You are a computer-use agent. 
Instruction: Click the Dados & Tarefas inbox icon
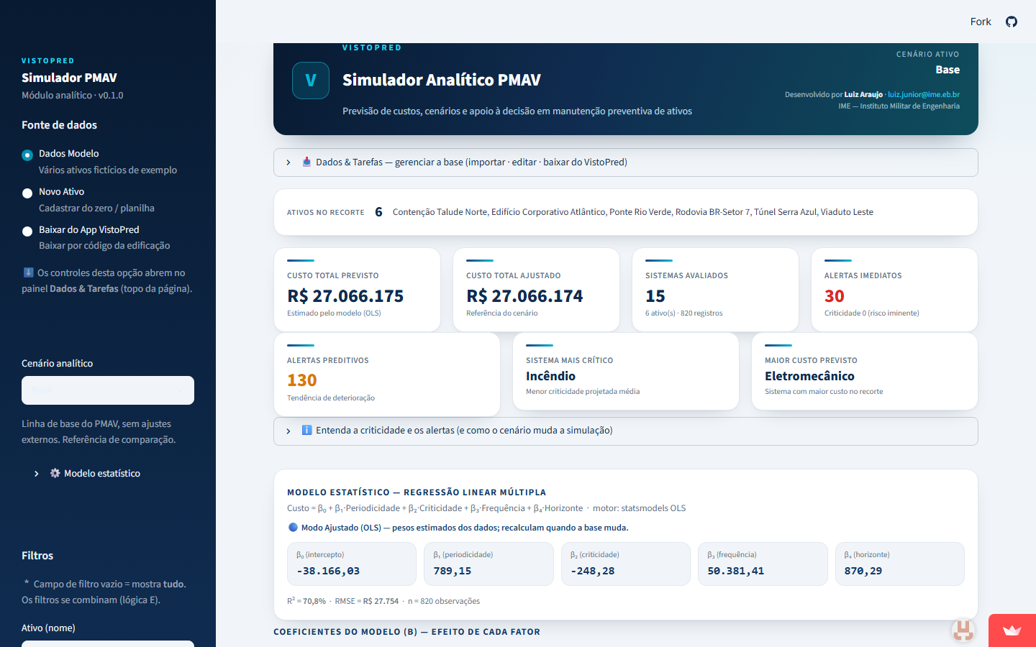[x=307, y=162]
